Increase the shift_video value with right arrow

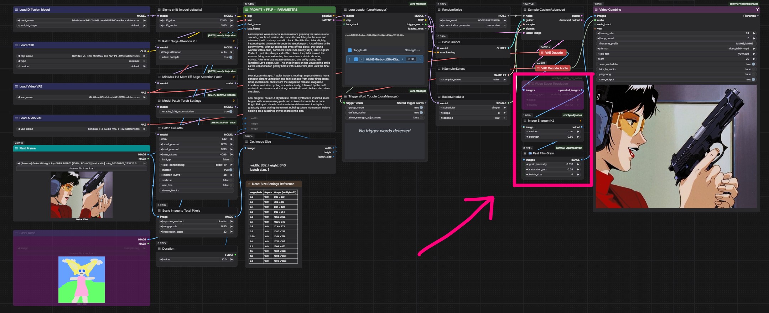232,21
